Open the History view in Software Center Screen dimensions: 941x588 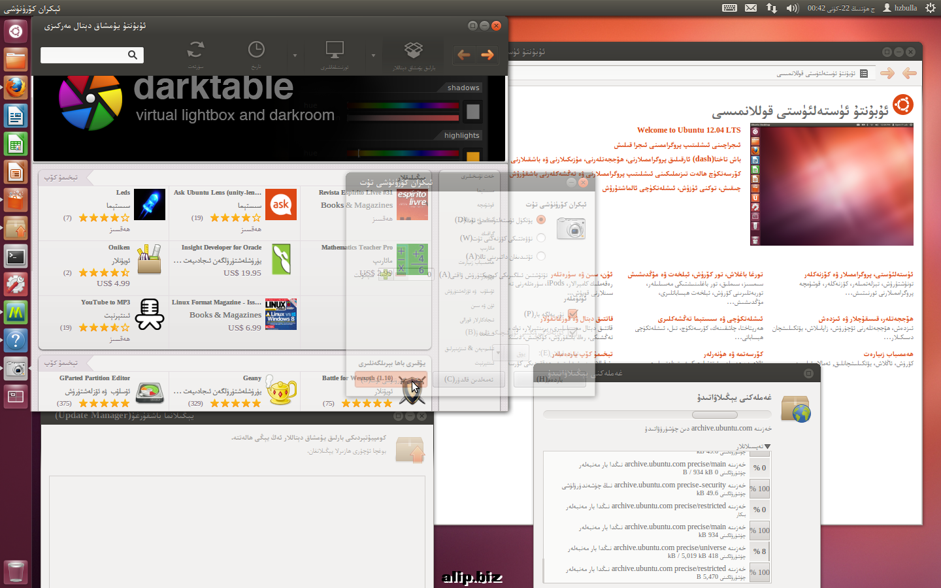click(256, 56)
